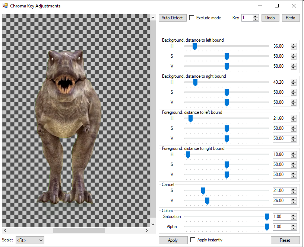Click the Background left bound V slider handle
Screen dimensions: 304x247
point(227,67)
